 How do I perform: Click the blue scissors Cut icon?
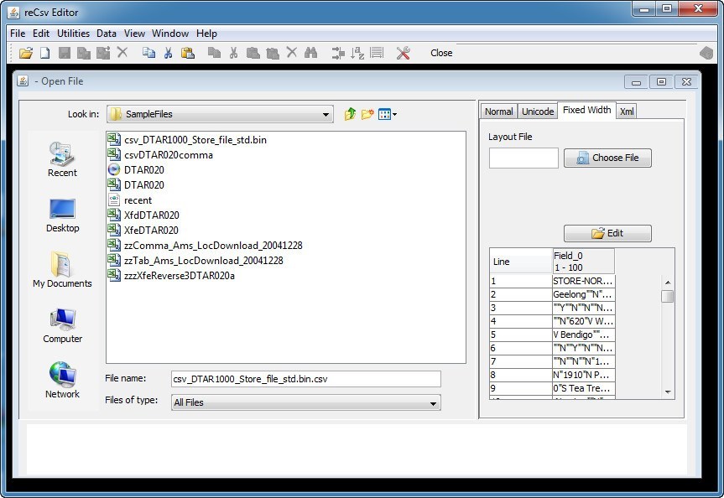coord(168,53)
